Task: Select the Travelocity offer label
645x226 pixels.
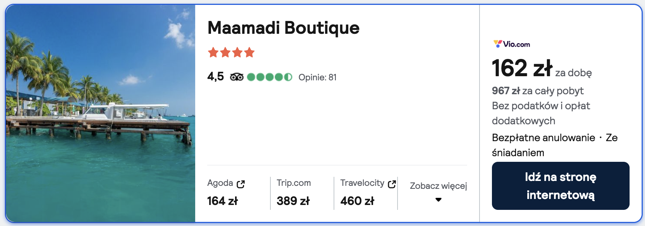Action: point(362,183)
